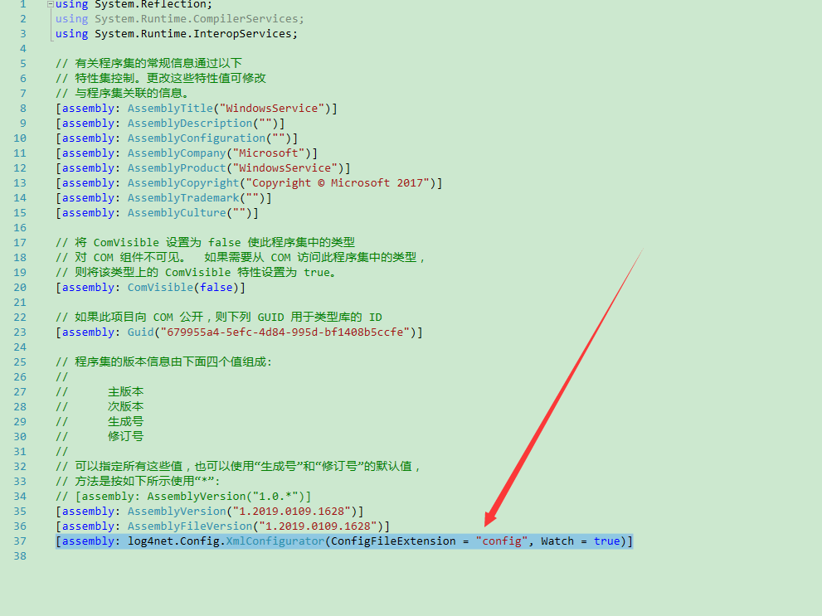This screenshot has height=616, width=822.
Task: Click ComVisible attribute on line 20
Action: point(160,288)
